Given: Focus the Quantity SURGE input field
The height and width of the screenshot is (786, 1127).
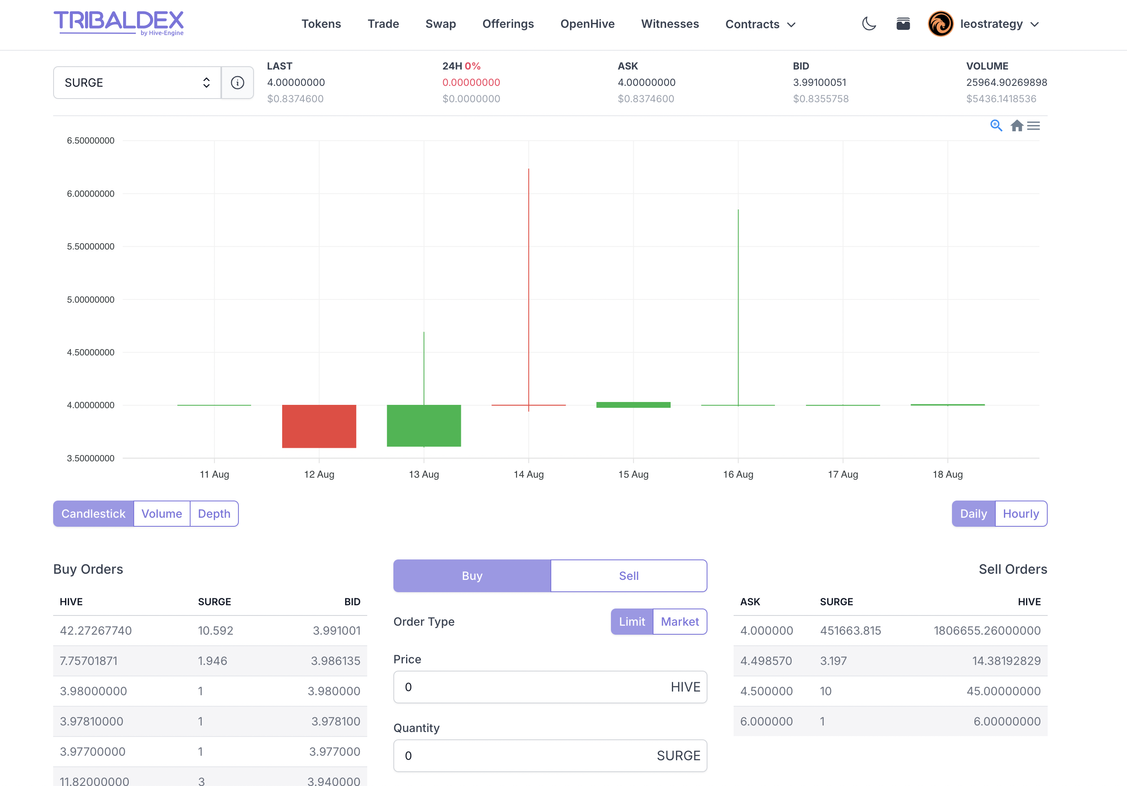Looking at the screenshot, I should (550, 756).
